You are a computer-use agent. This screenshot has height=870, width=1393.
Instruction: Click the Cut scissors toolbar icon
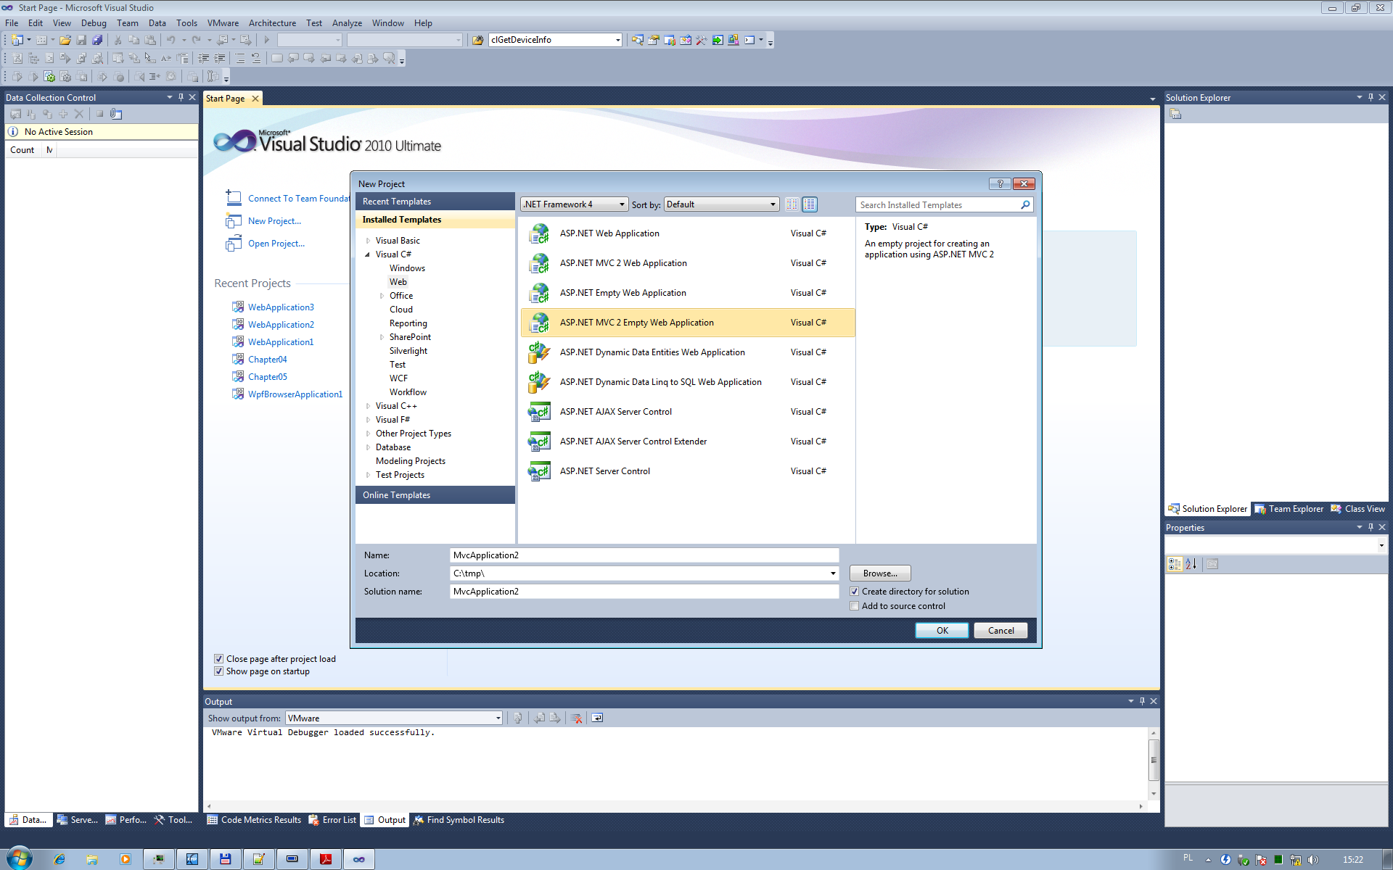(x=118, y=40)
